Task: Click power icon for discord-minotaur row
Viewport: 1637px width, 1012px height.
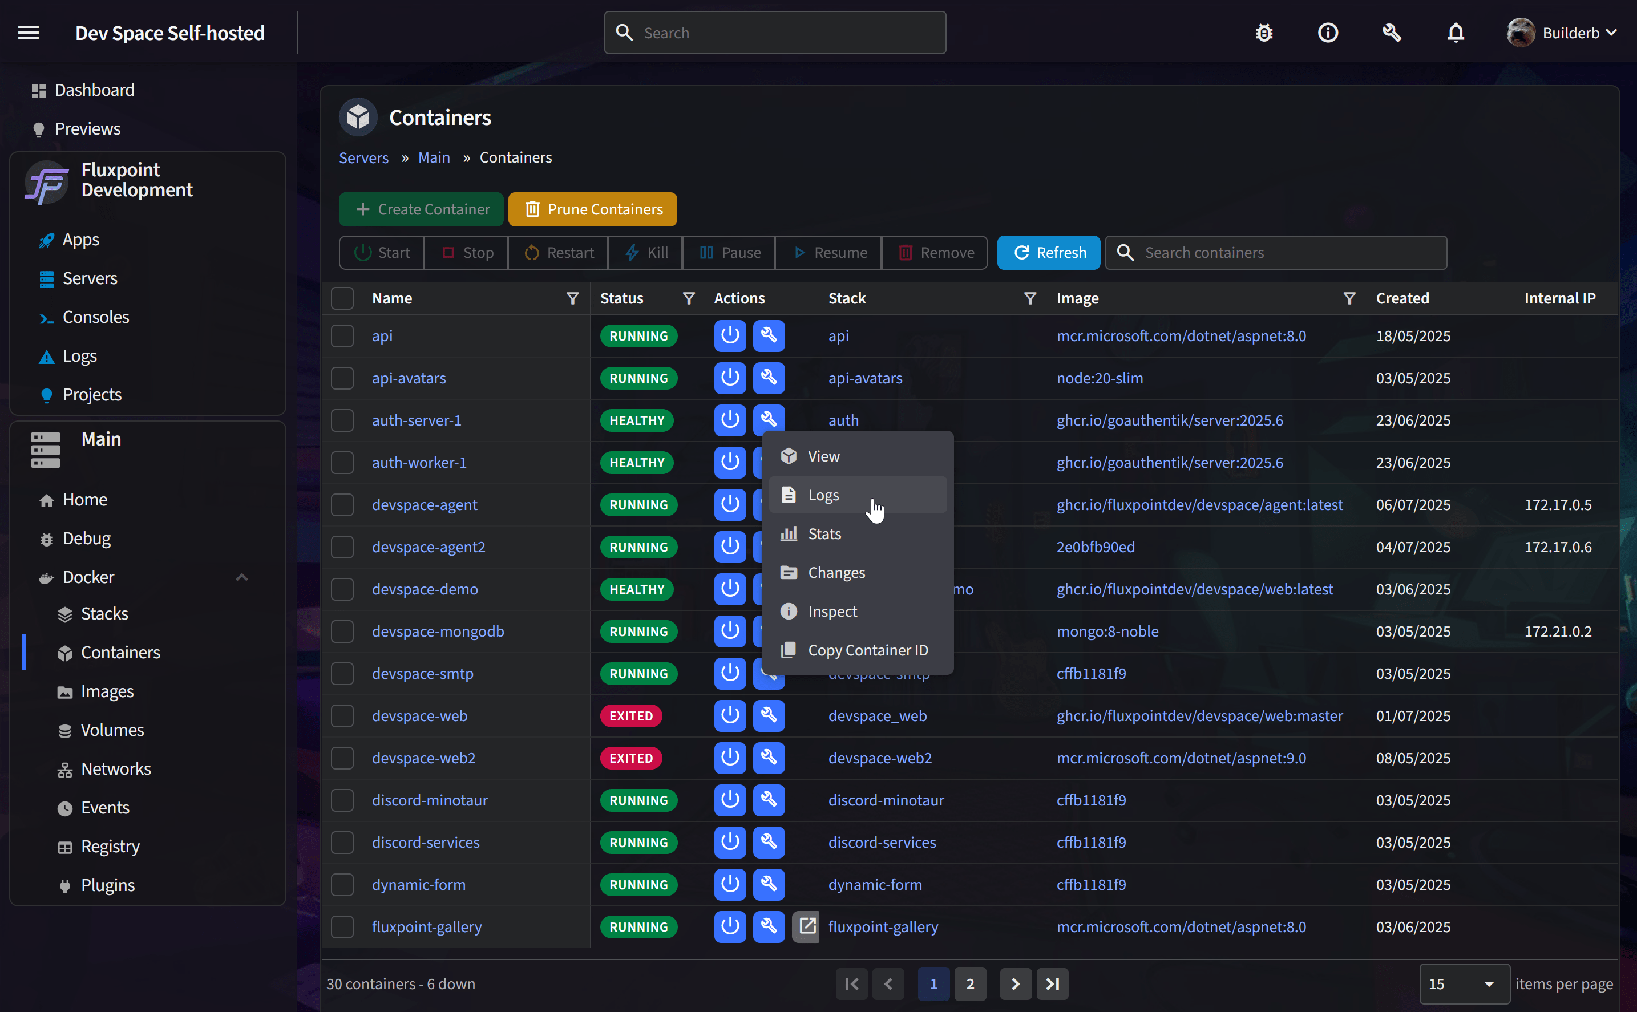Action: [729, 800]
